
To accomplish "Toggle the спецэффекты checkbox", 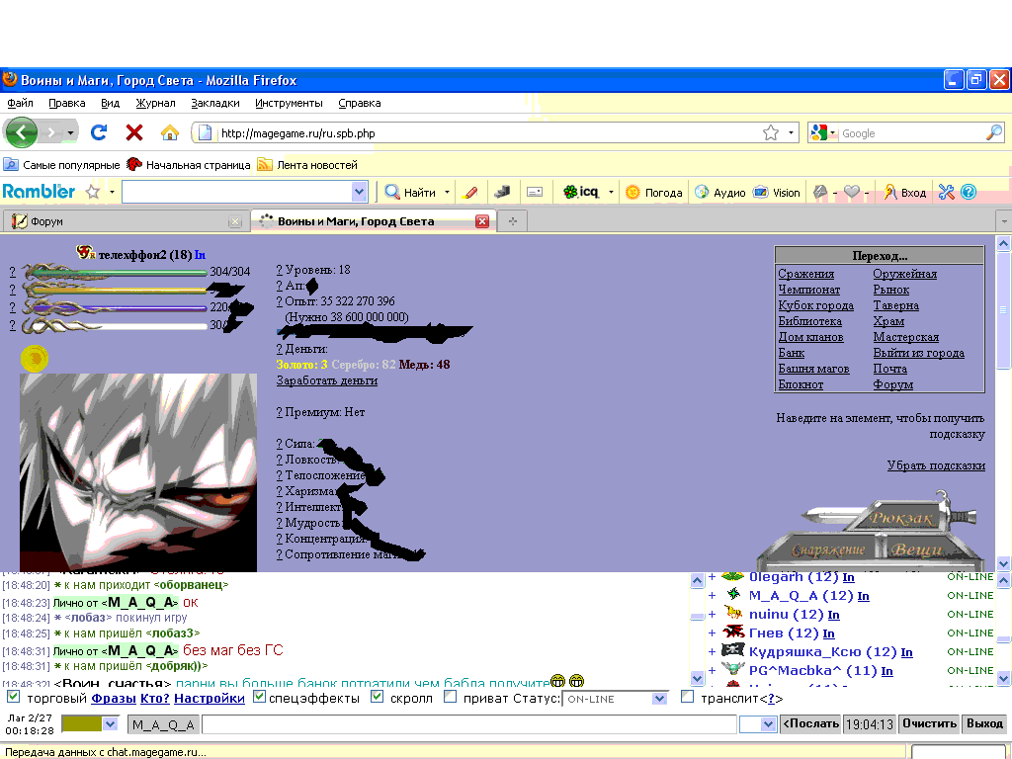I will click(x=260, y=697).
